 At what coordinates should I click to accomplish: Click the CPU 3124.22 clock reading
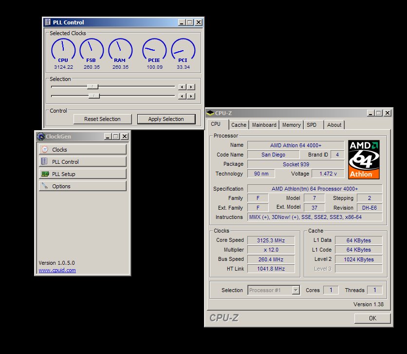(x=63, y=67)
